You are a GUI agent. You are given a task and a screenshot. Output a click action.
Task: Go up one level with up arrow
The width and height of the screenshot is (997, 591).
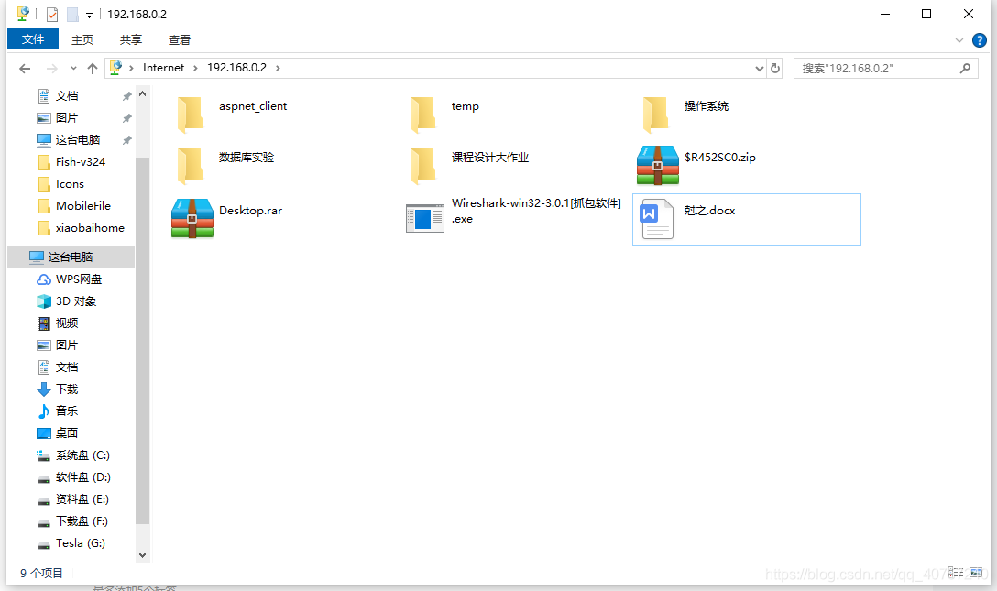(x=93, y=69)
